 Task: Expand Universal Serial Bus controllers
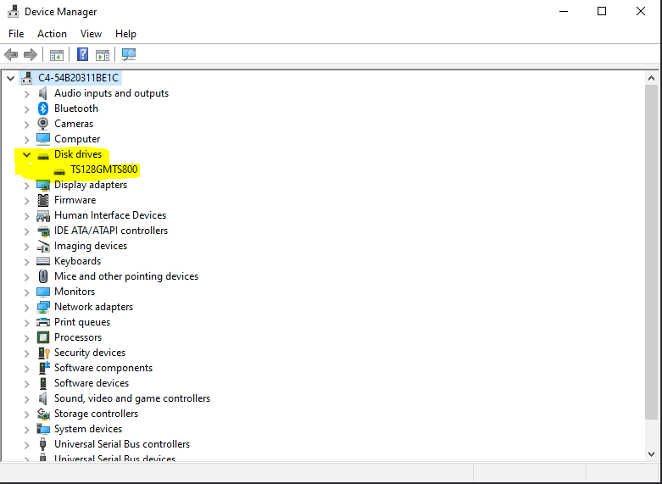pos(26,445)
